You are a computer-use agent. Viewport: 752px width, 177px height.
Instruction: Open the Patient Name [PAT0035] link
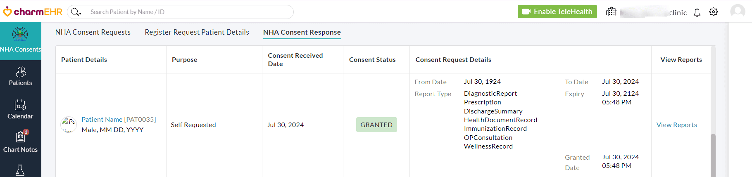119,119
